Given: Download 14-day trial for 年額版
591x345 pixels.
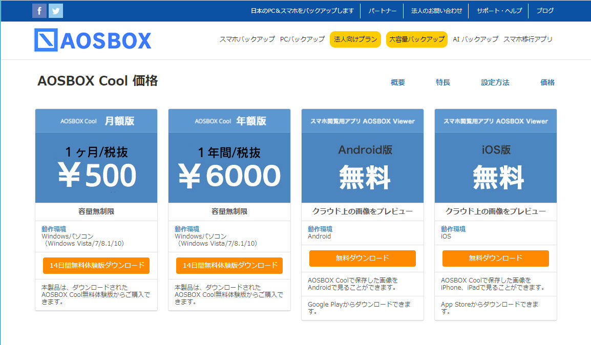Looking at the screenshot, I should click(229, 266).
